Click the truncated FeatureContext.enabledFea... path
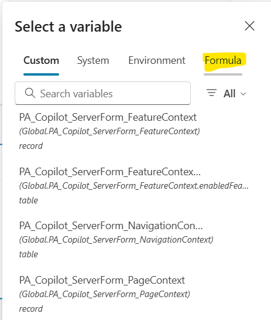Screen dimensions: 271x320 (134, 186)
